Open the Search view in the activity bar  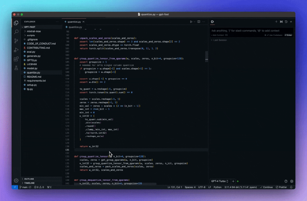pyautogui.click(x=16, y=32)
